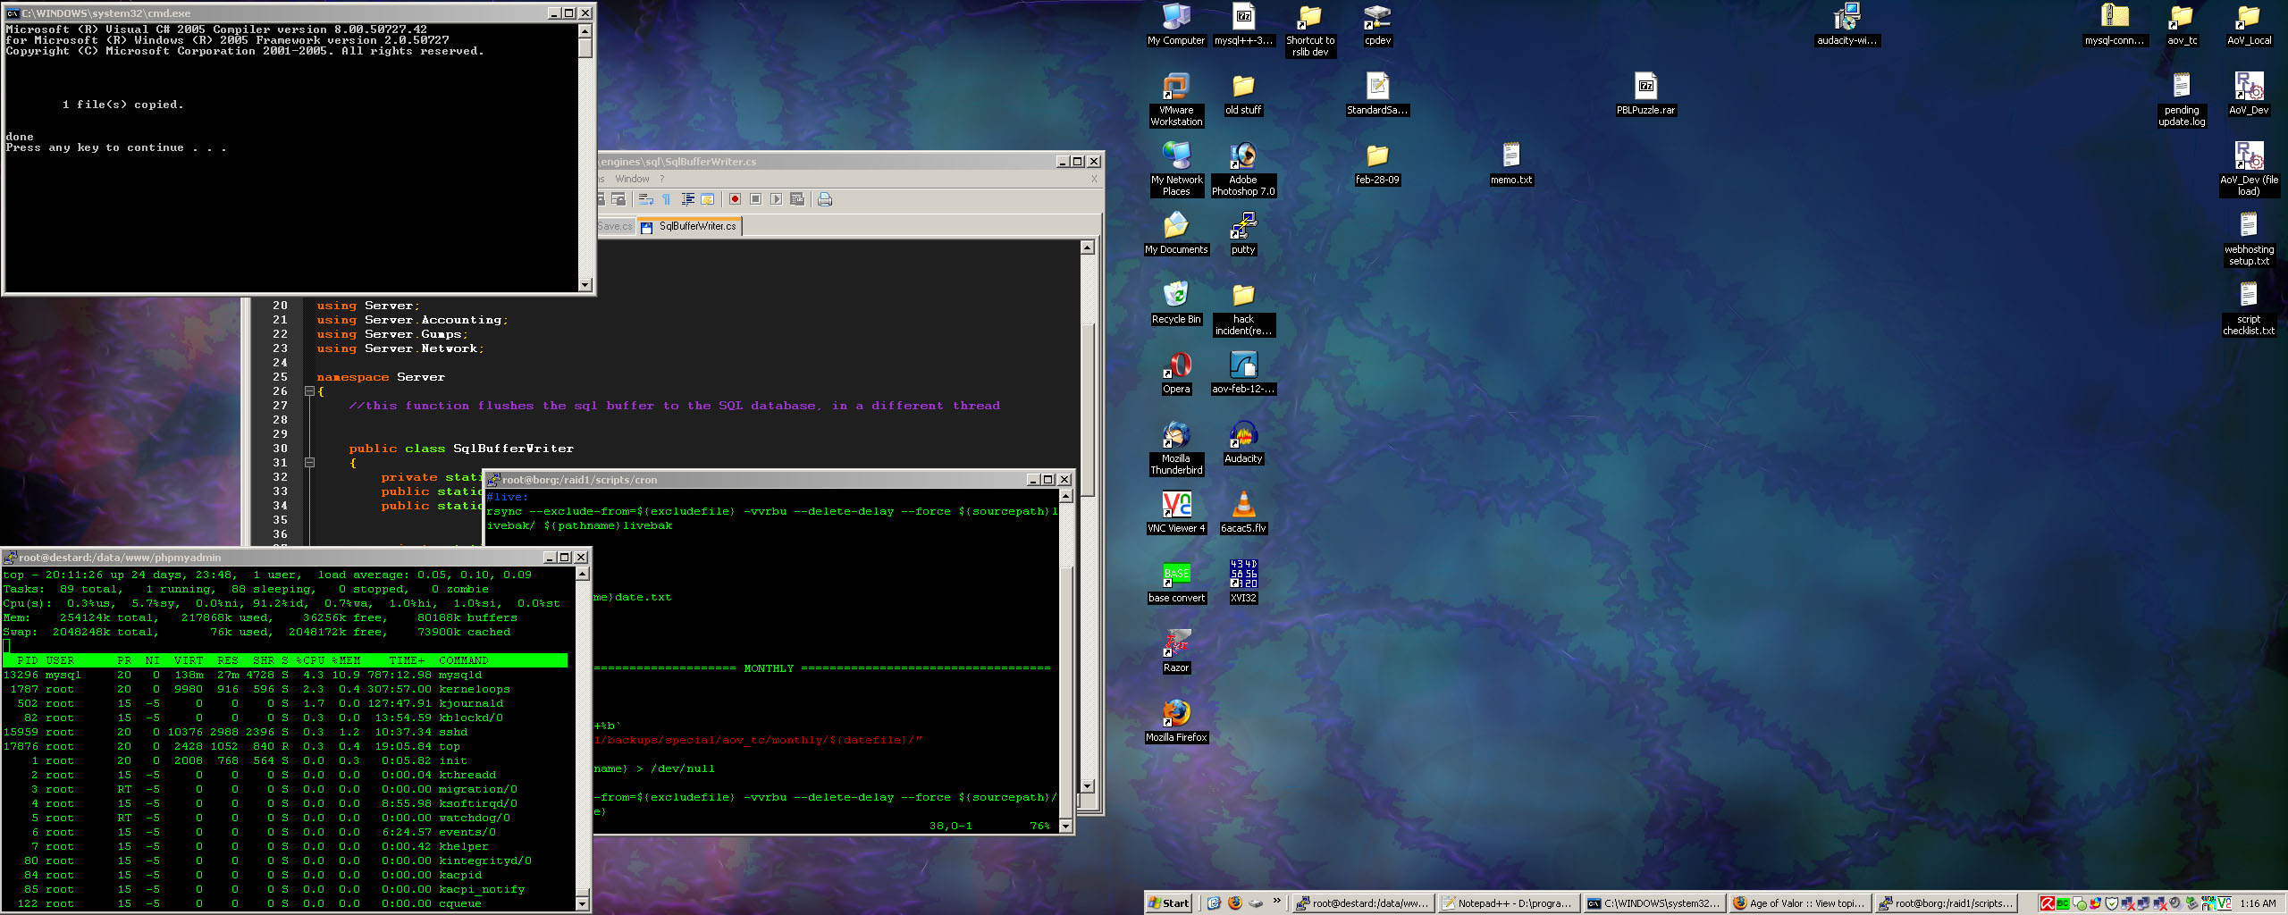Click Notepad++ editor scrollbar down arrow

[x=1088, y=787]
